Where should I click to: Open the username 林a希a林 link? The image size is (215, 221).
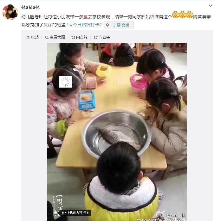tap(30, 7)
